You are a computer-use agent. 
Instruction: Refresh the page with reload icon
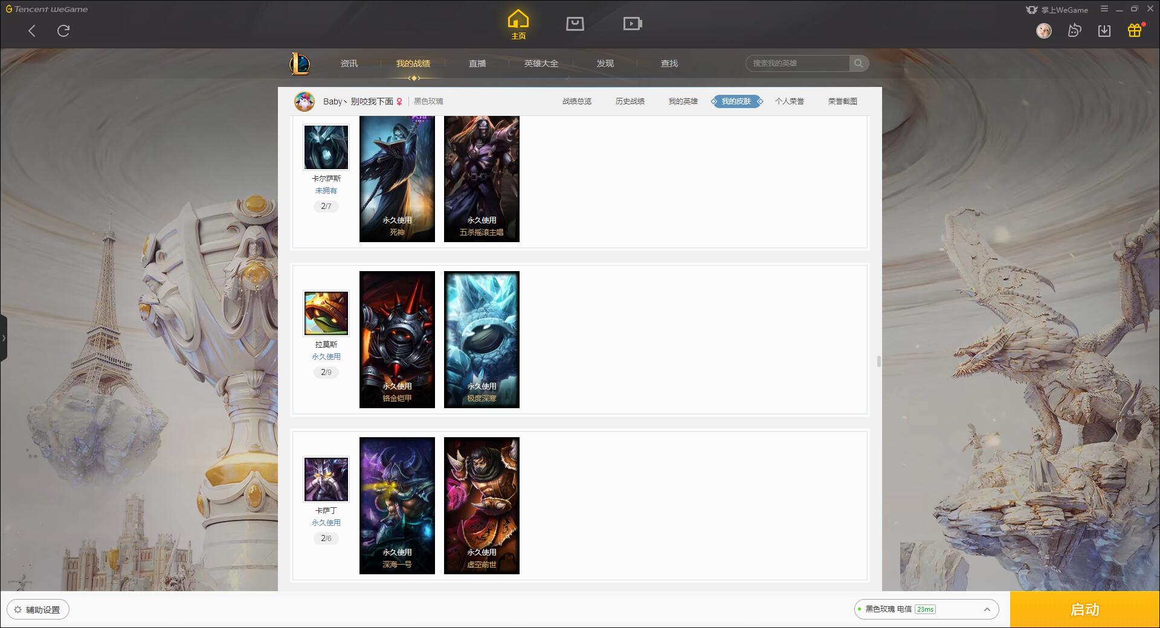tap(63, 31)
